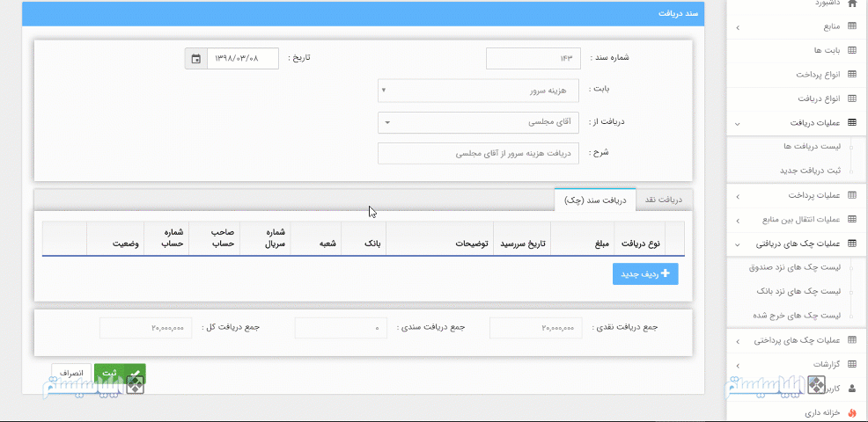Open لیست چک های خرج شده
This screenshot has height=422, width=868.
(797, 316)
